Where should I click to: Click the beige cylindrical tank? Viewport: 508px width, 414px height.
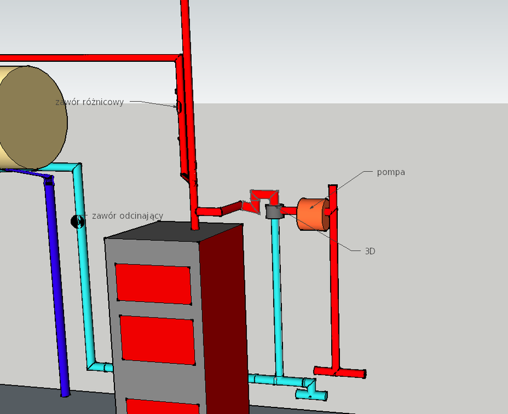tap(32, 118)
